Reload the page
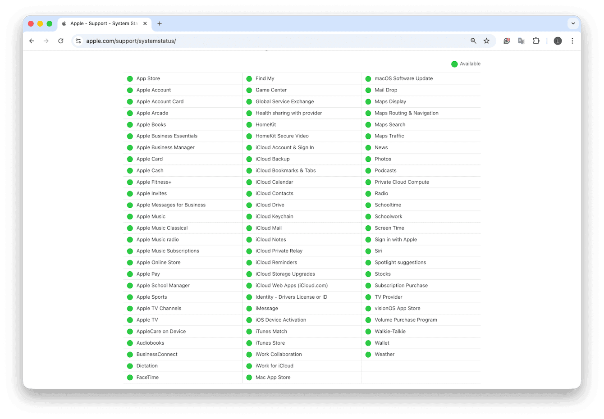 [61, 41]
